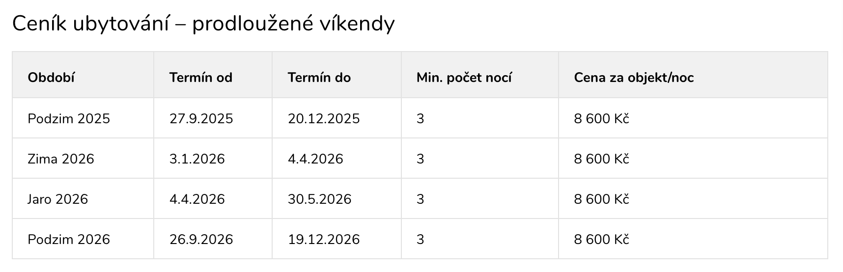
Task: Click the minimum nights value for Jaro 2026
Action: point(420,199)
